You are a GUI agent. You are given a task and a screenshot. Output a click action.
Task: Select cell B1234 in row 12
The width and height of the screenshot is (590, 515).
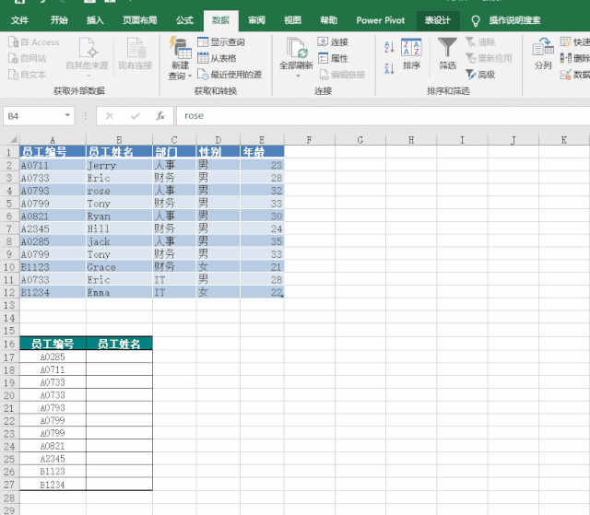pos(53,292)
